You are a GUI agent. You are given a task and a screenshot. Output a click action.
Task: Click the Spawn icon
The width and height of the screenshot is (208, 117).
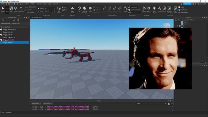[149, 8]
